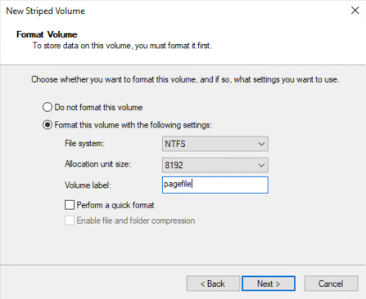366x299 pixels.
Task: Click the "Perform a quick format" label text
Action: [115, 205]
